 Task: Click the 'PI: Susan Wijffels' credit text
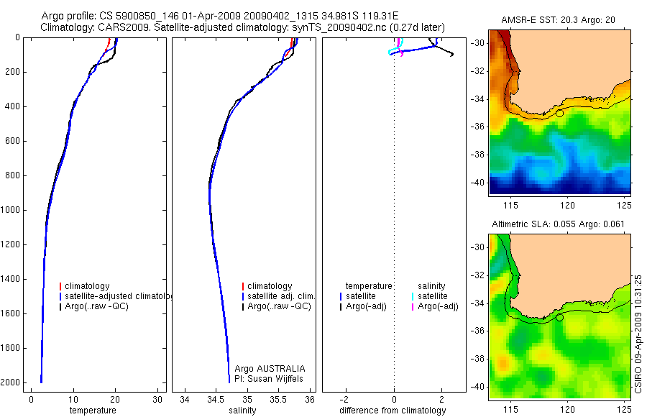click(269, 379)
